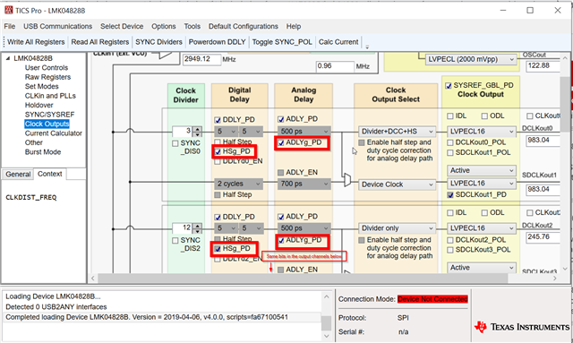
Task: Collapse the LMK04828B tree node
Action: [8, 58]
